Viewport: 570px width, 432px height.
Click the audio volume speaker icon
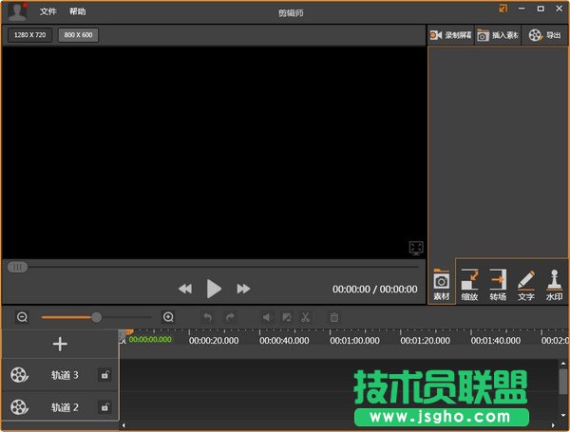pos(267,317)
